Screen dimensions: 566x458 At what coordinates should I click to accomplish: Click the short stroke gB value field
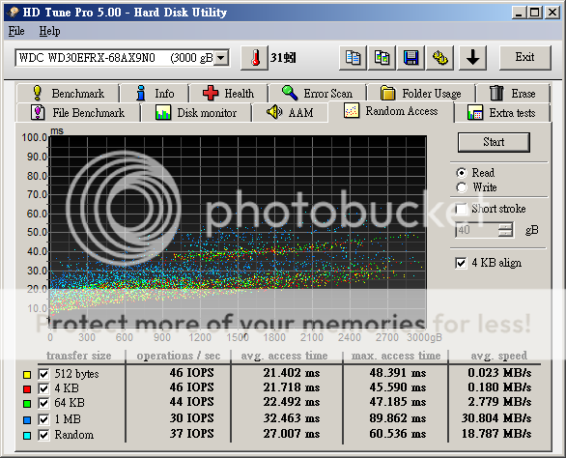477,230
